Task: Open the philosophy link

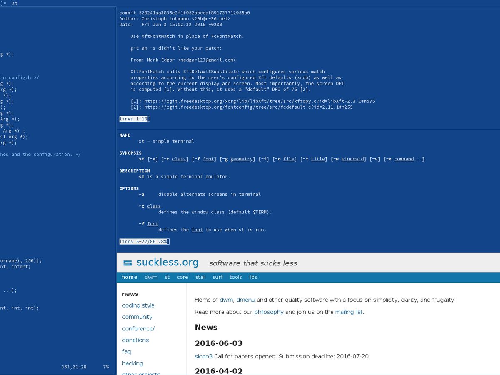Action: (269, 312)
